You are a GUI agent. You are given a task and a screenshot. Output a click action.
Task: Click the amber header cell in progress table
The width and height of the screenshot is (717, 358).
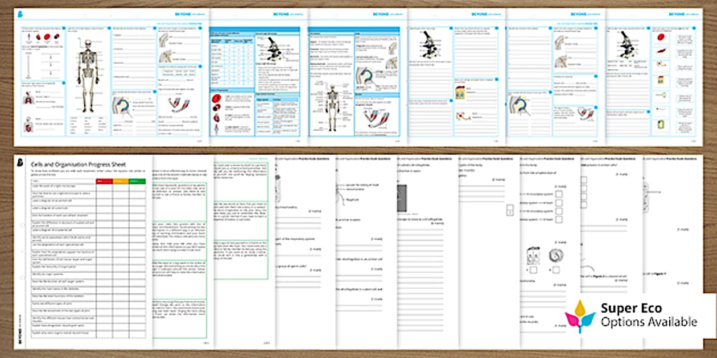coord(121,181)
